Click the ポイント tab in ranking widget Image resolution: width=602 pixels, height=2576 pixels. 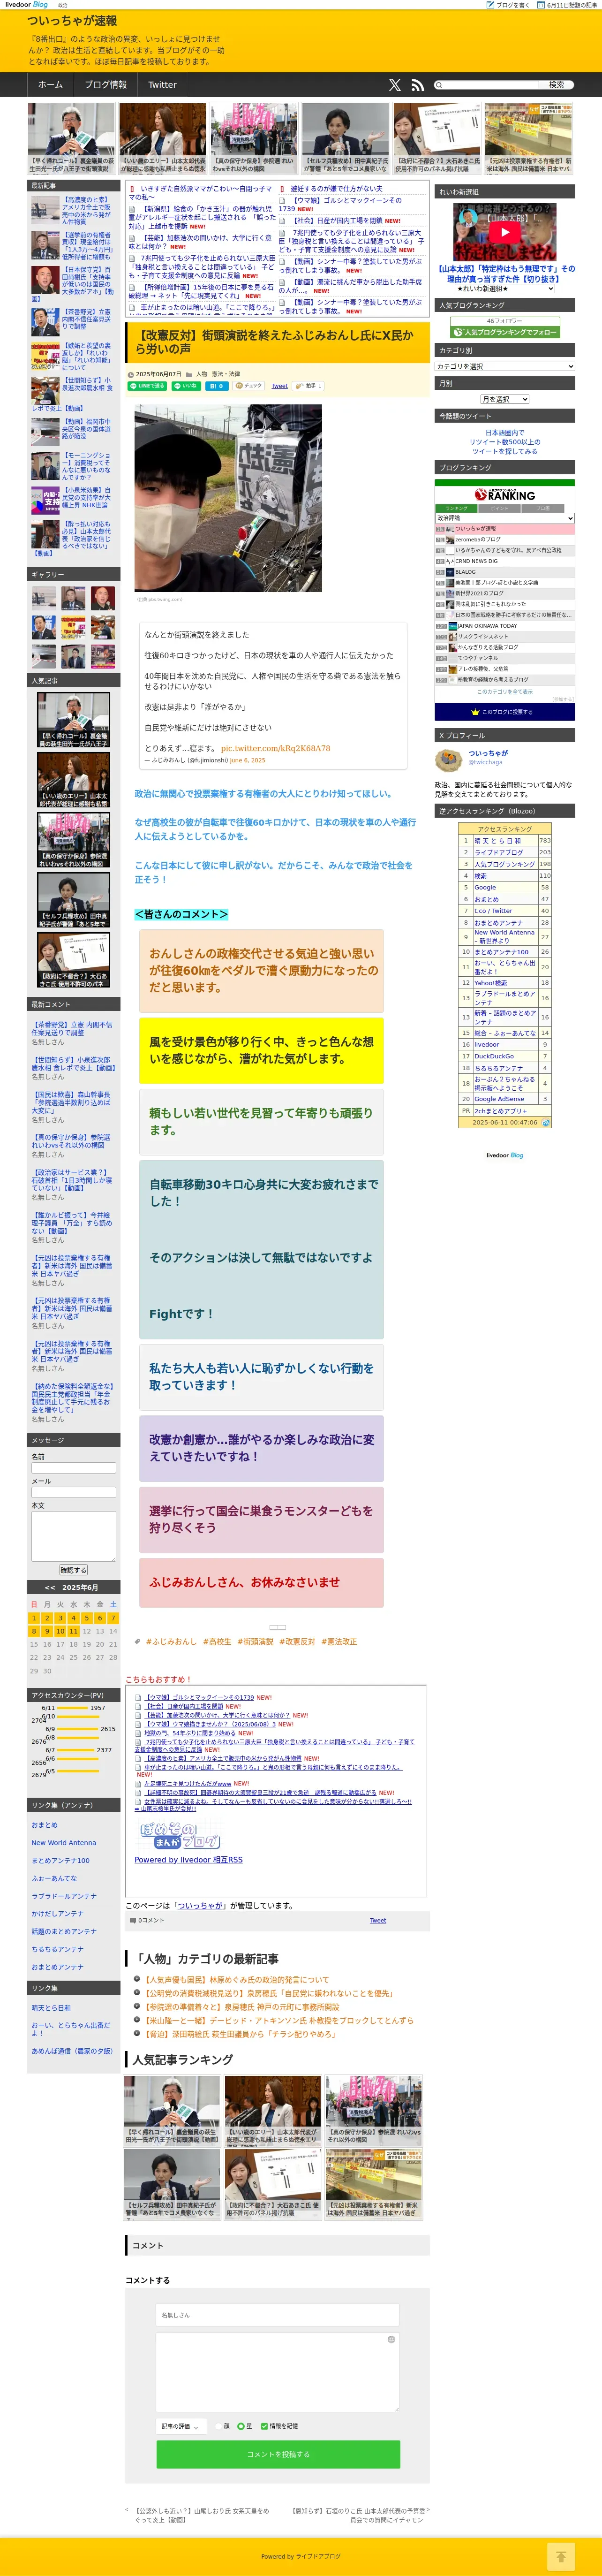pos(498,508)
